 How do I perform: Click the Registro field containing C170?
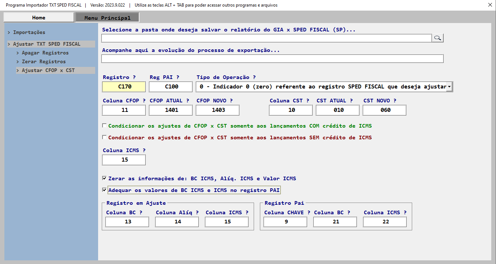(x=124, y=87)
